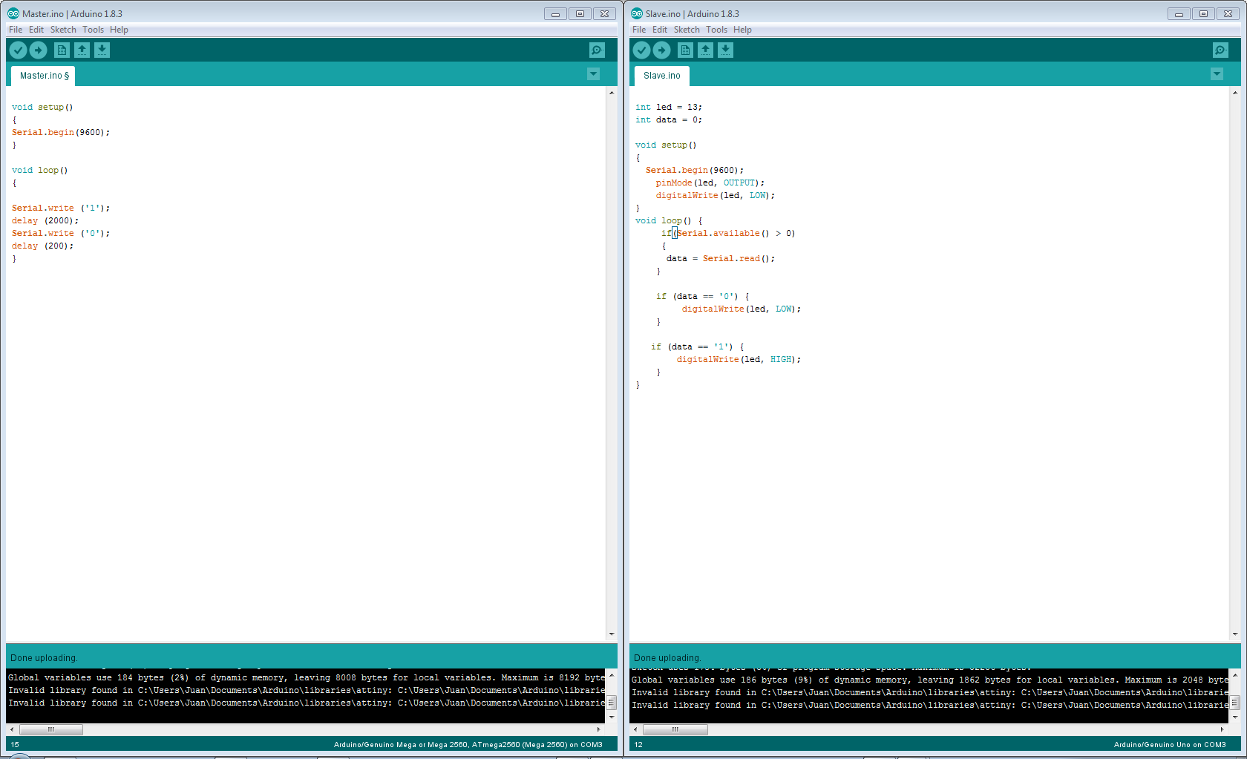Click 'delay (2000);' line in Master.ino
1247x759 pixels.
pyautogui.click(x=45, y=220)
